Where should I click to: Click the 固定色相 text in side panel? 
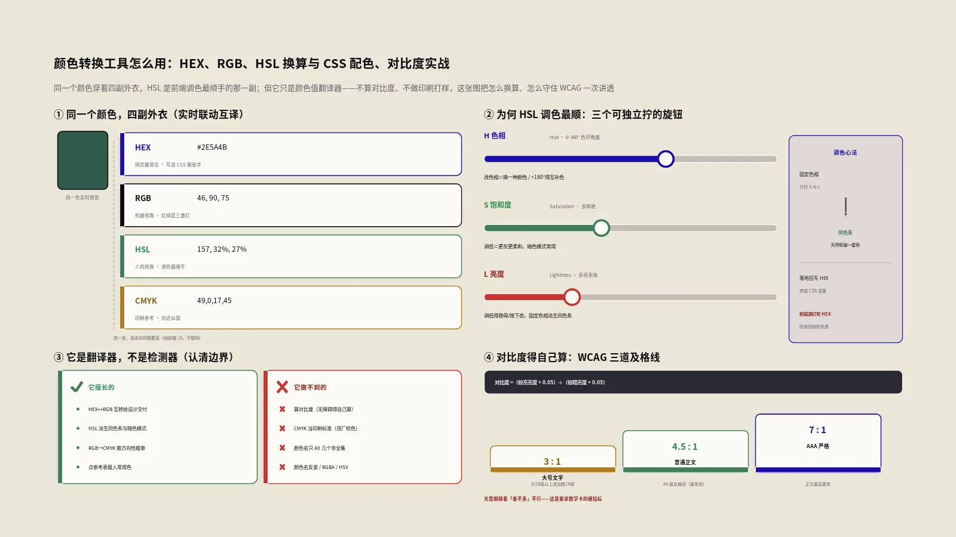tap(809, 174)
